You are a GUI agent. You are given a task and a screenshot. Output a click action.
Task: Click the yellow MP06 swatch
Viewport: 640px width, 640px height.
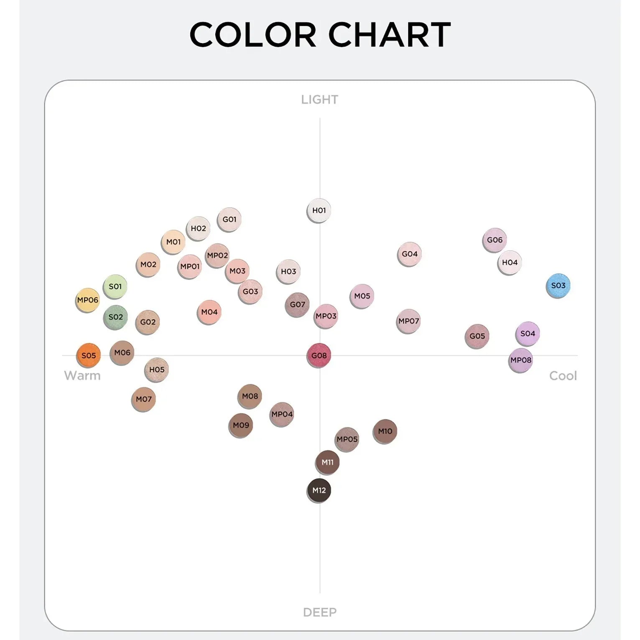point(88,300)
